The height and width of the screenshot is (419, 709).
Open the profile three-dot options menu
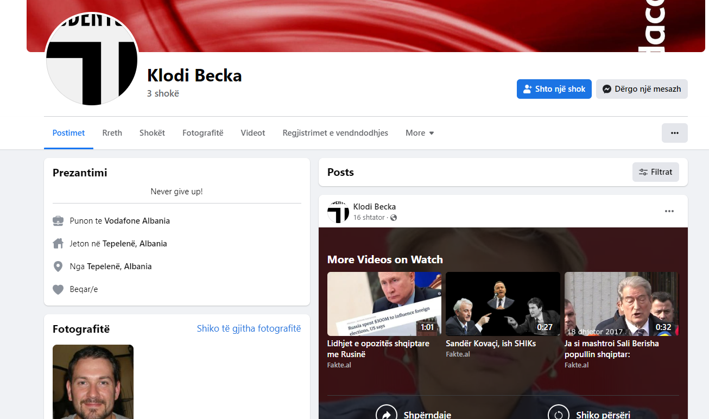[674, 133]
